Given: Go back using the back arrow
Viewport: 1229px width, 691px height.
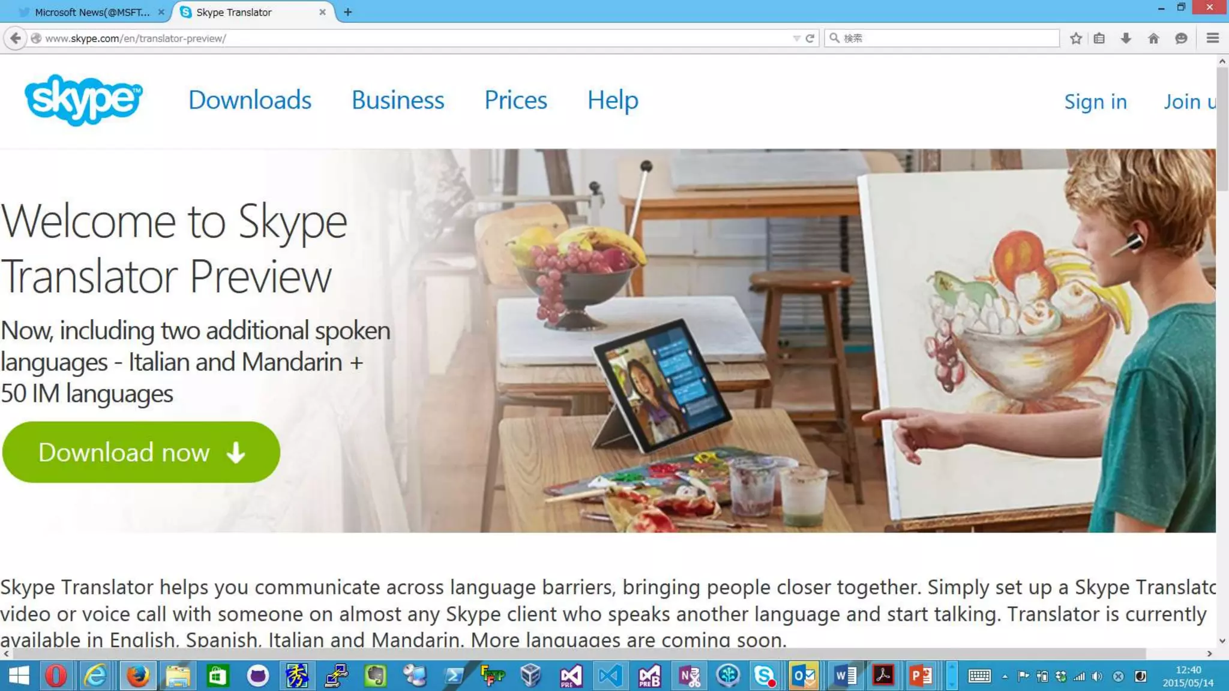Looking at the screenshot, I should pos(16,38).
